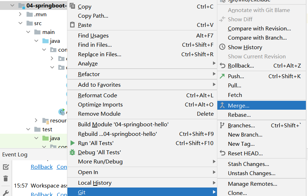
Task: Choose Replace in Files...
Action: [142, 54]
